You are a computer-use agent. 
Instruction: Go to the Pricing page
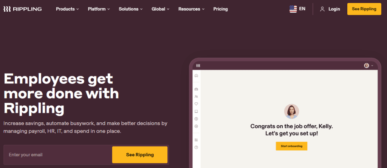pyautogui.click(x=221, y=9)
